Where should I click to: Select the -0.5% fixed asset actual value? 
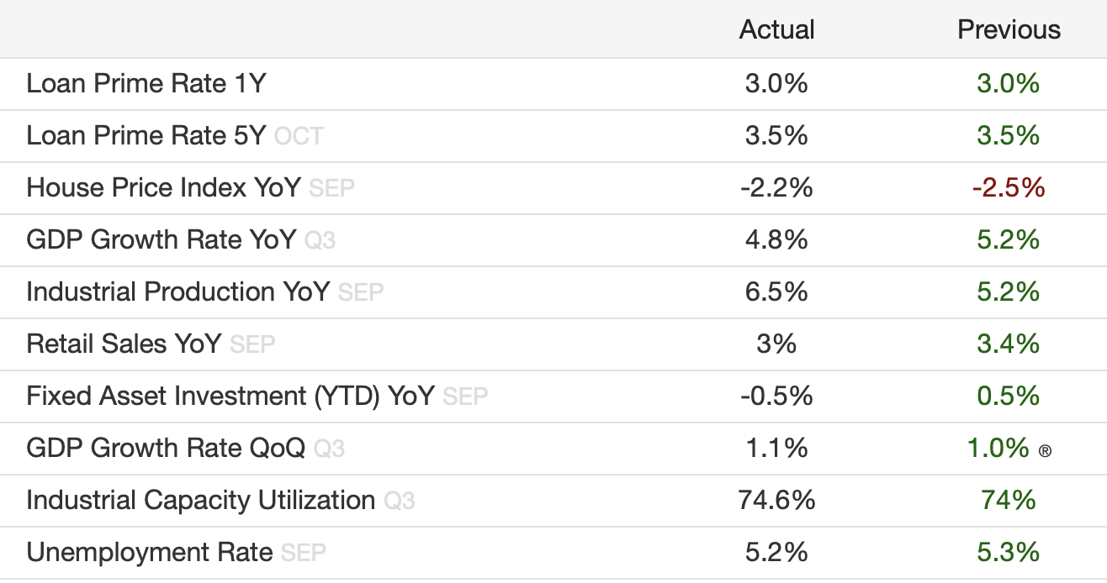coord(776,396)
